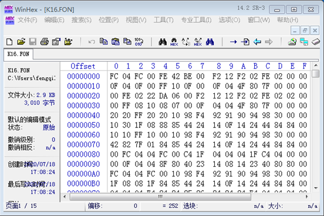
Task: Go forward with the gray right arrow
Action: (269, 42)
